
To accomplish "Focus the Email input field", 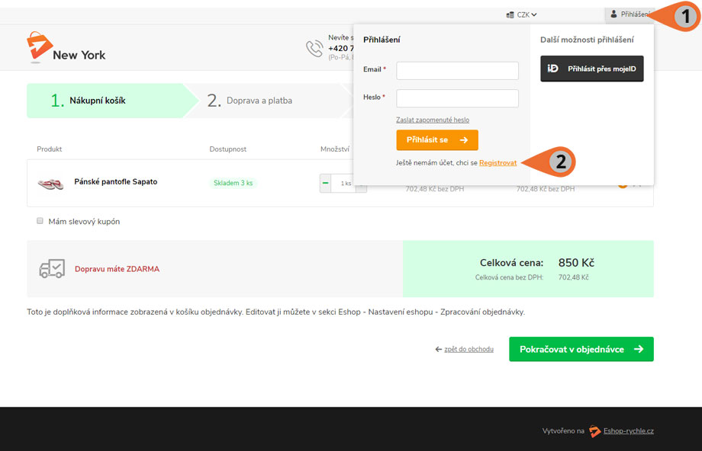I will tap(457, 71).
